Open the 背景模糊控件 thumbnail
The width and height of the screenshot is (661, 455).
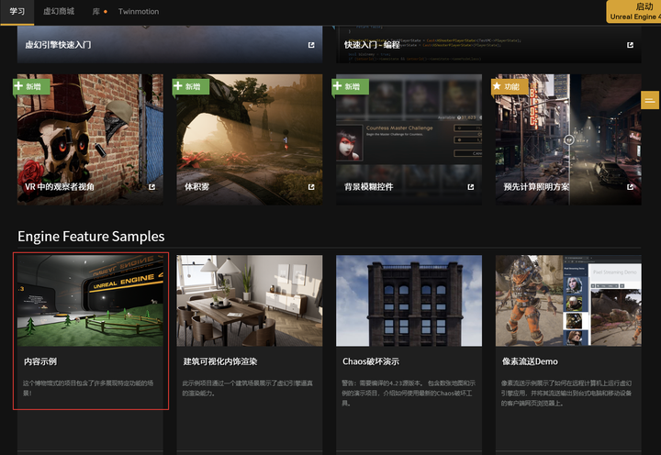click(409, 139)
